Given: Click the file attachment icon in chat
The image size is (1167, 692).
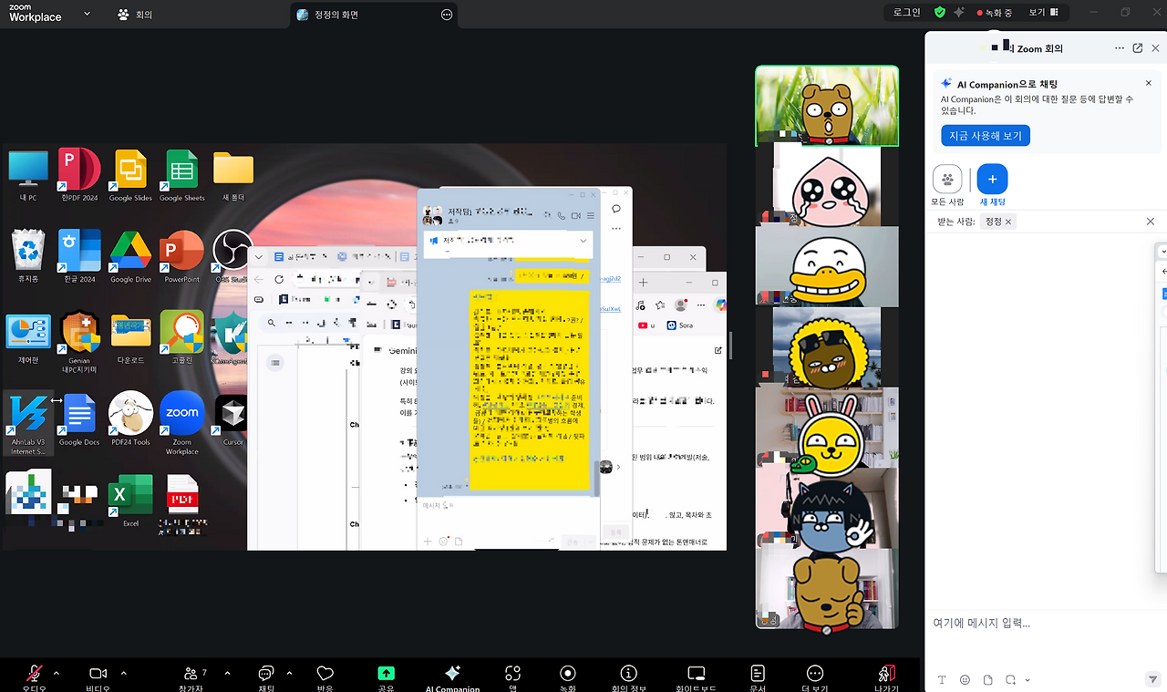Looking at the screenshot, I should (x=987, y=679).
